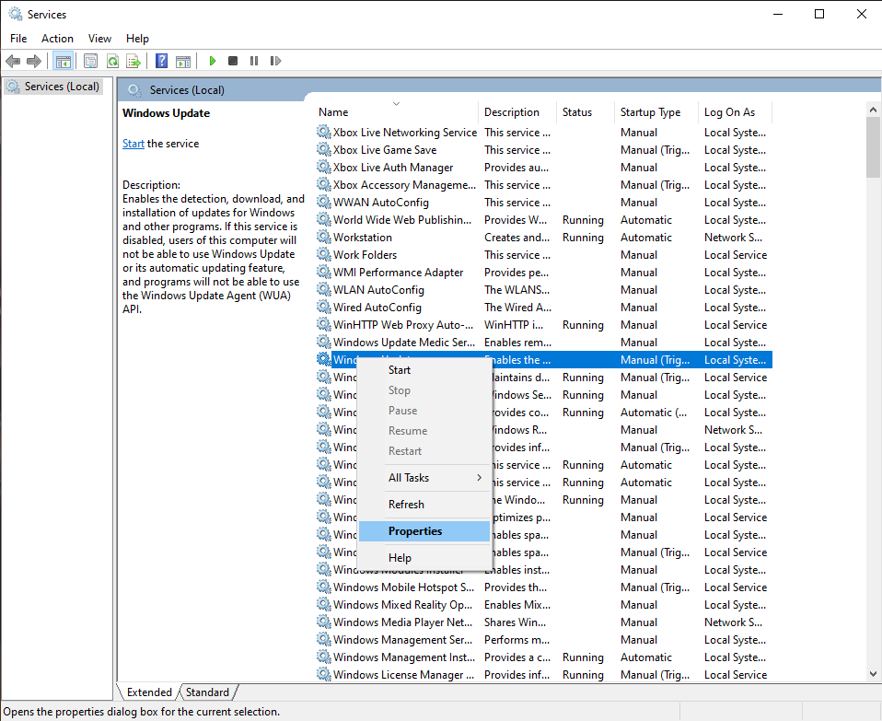882x721 pixels.
Task: Click the gear icon beside Workstation
Action: 323,237
